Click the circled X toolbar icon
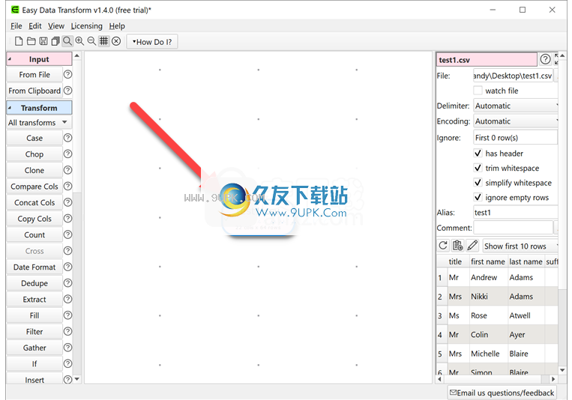The height and width of the screenshot is (400, 572). point(116,41)
